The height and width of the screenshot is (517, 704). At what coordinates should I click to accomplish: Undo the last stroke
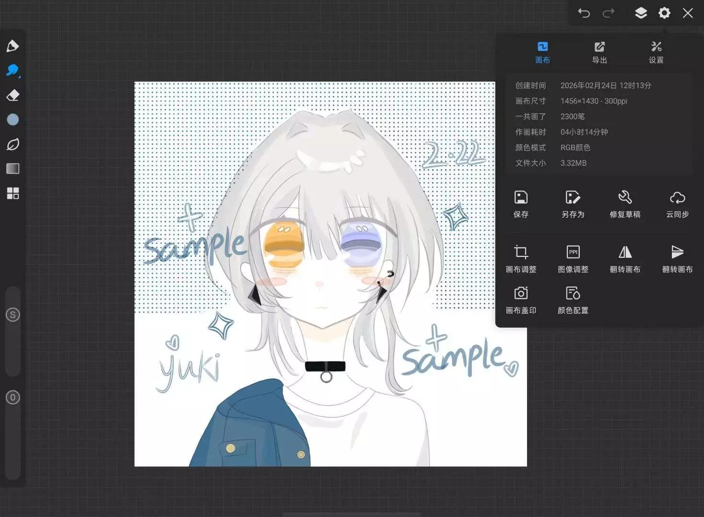tap(584, 13)
